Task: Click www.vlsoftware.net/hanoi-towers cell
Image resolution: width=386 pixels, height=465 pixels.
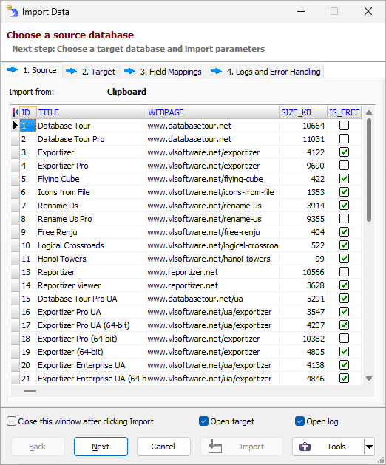Action: pyautogui.click(x=212, y=259)
